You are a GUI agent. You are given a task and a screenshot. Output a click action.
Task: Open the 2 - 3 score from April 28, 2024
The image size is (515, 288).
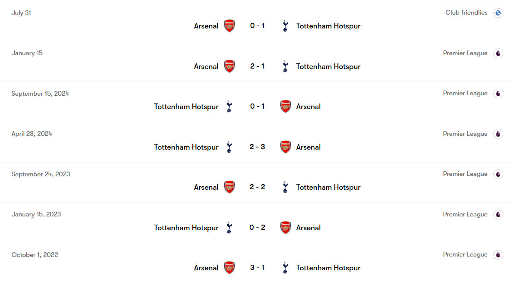(257, 147)
